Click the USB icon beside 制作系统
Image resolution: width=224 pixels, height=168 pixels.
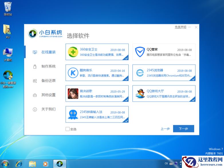(35, 66)
